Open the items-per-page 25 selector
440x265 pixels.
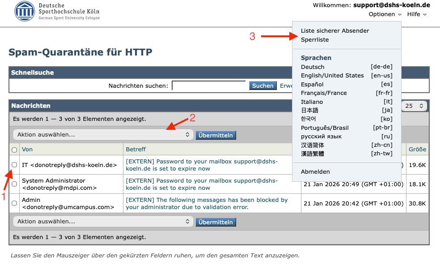point(415,106)
